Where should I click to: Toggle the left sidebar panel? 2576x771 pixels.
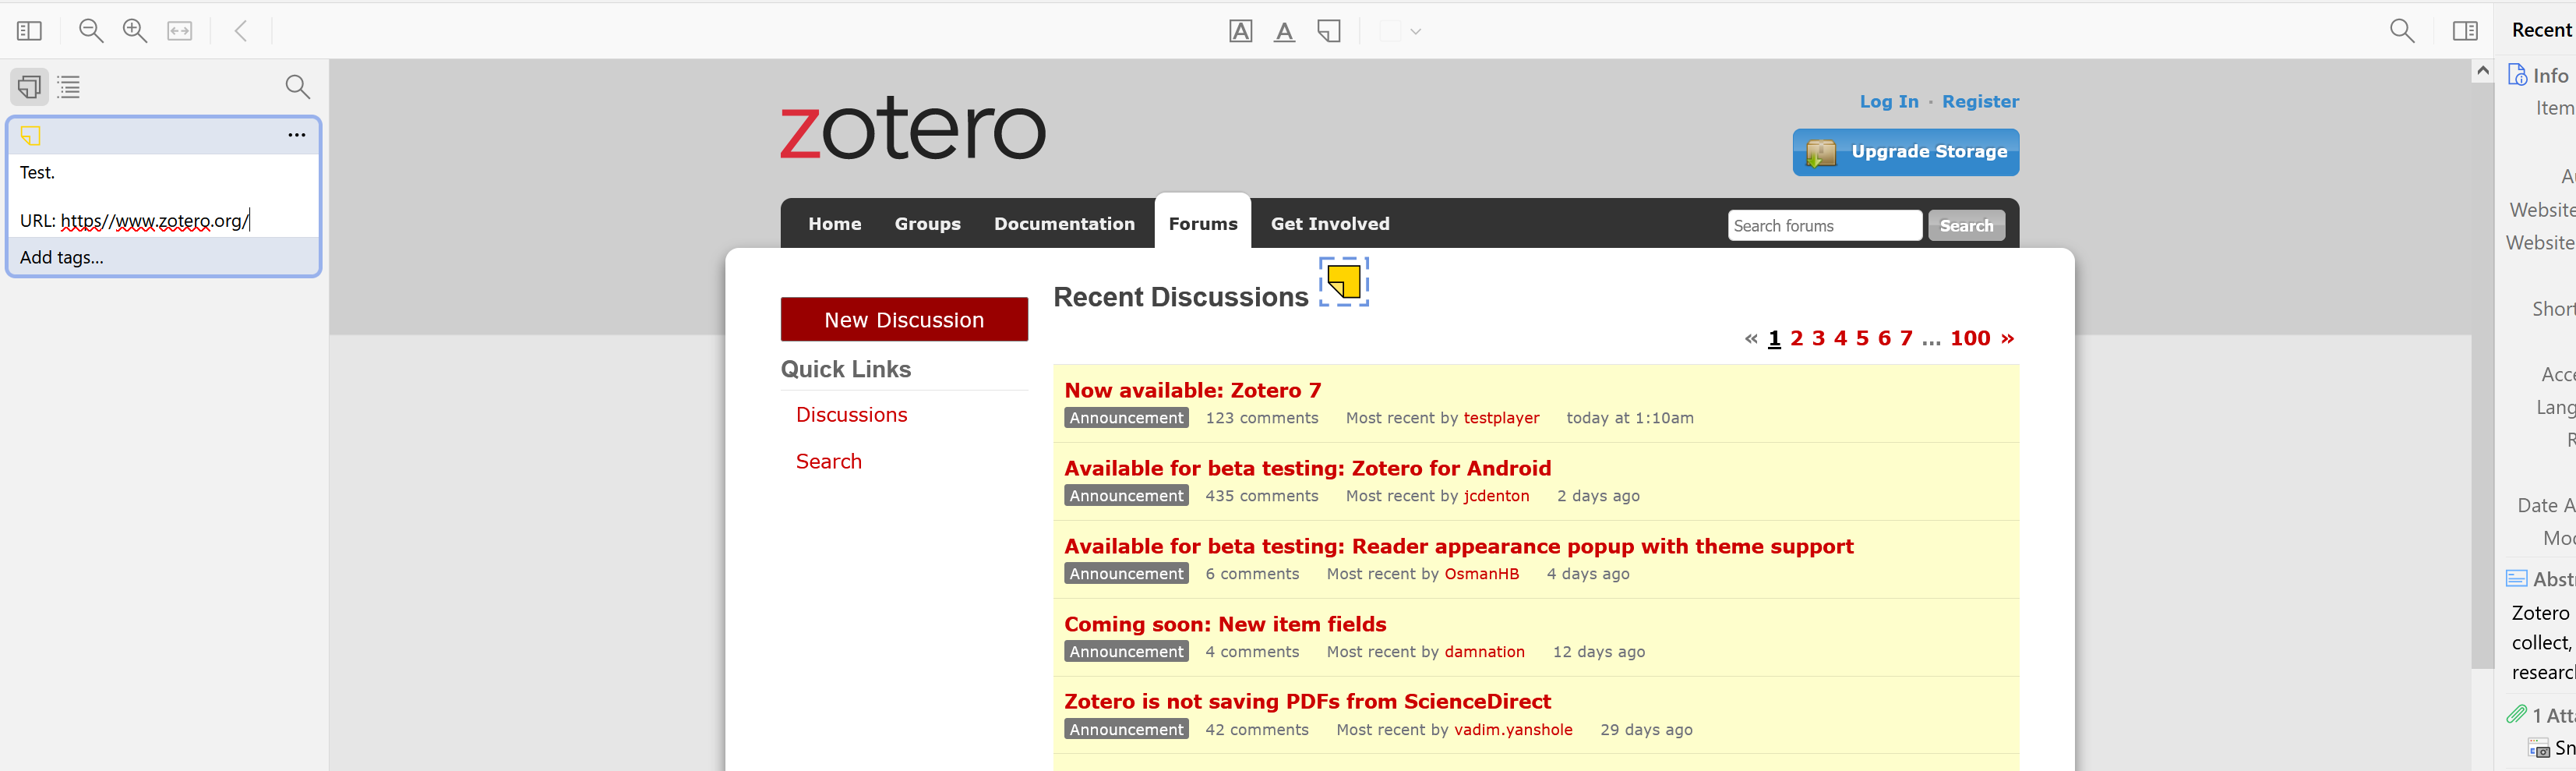pyautogui.click(x=30, y=31)
